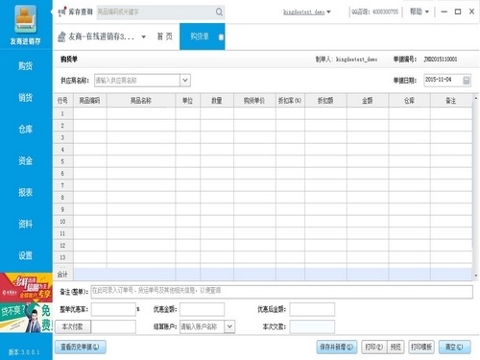This screenshot has width=480, height=360.
Task: Click the 打印 button
Action: (x=373, y=347)
